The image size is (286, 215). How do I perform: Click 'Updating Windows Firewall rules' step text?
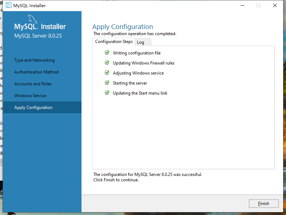pyautogui.click(x=144, y=63)
